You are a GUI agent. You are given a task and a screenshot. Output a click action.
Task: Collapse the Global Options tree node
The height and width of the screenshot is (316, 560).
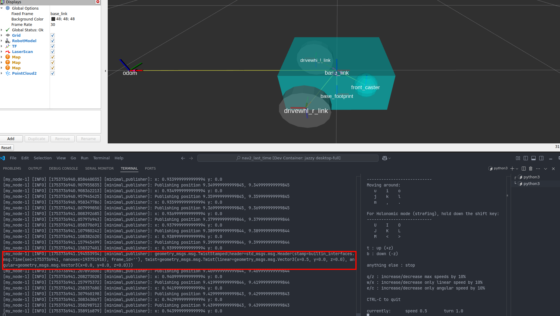(x=2, y=8)
